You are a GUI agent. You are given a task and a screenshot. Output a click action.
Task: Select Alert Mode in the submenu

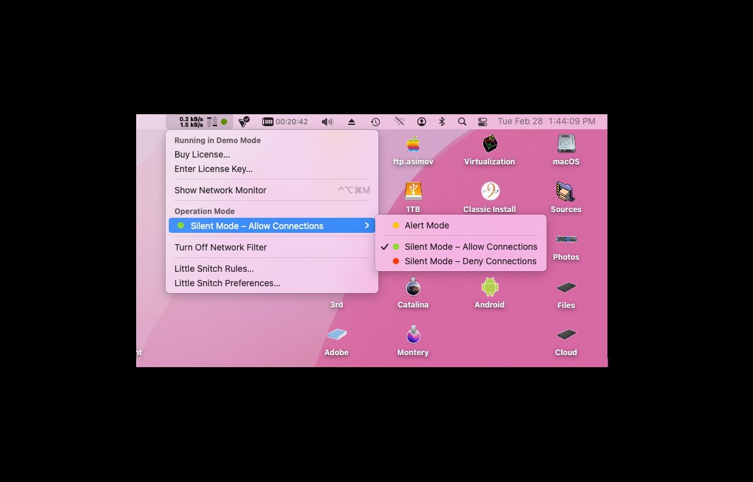pyautogui.click(x=461, y=225)
